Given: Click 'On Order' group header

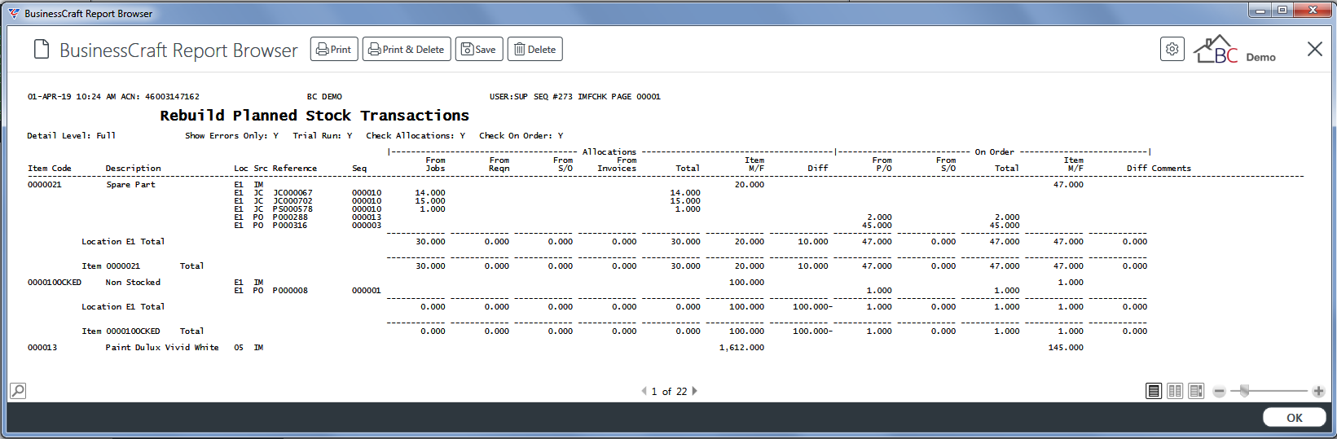Looking at the screenshot, I should pos(994,152).
